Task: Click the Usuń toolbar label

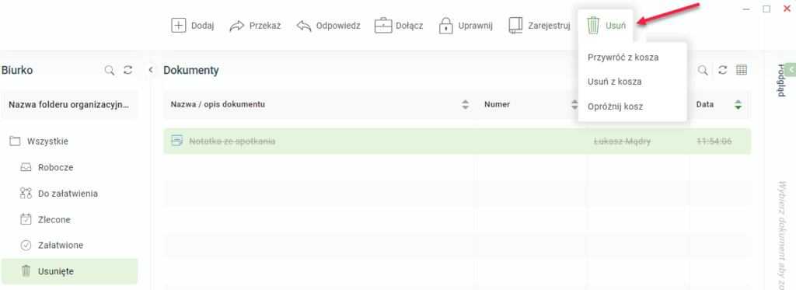Action: click(616, 26)
